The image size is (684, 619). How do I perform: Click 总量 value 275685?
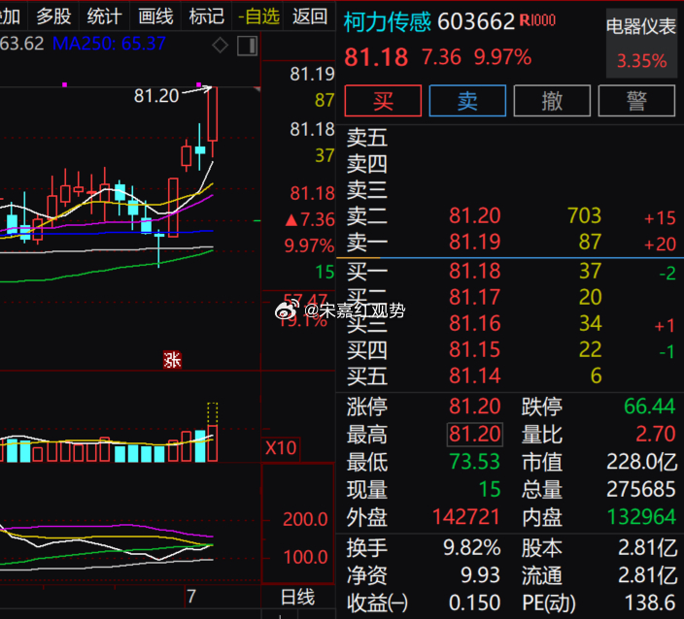click(641, 489)
